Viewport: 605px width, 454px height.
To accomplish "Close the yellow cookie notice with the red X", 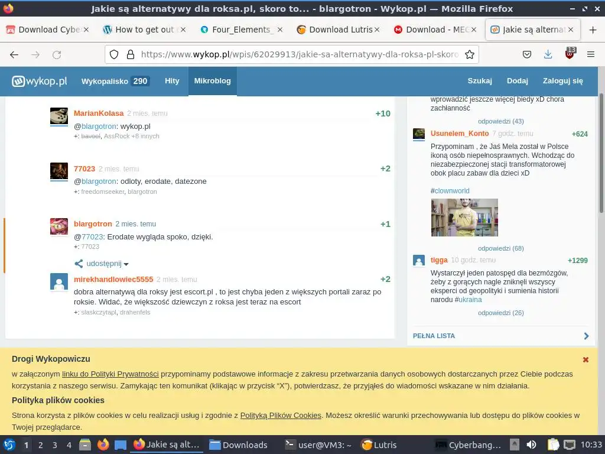I will (x=586, y=360).
